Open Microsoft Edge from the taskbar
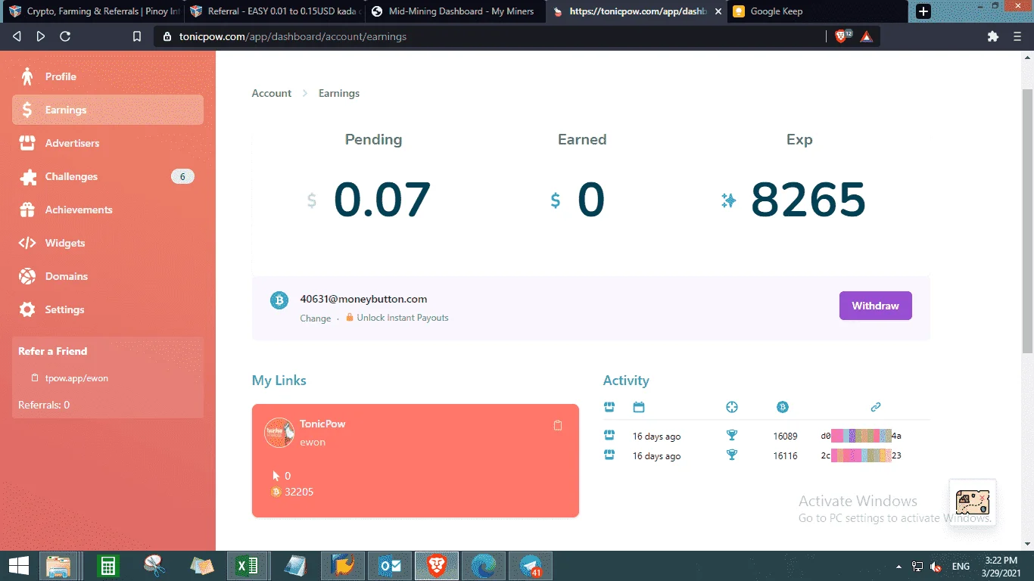This screenshot has height=581, width=1034. [x=484, y=566]
